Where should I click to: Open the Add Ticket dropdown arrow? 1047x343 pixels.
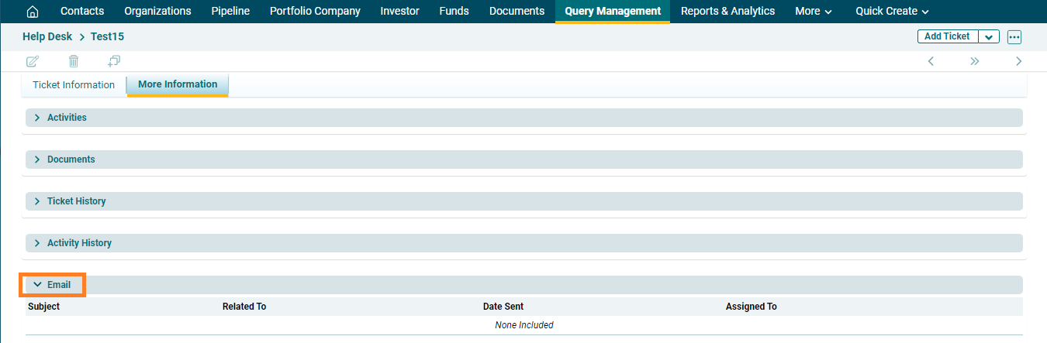(989, 36)
